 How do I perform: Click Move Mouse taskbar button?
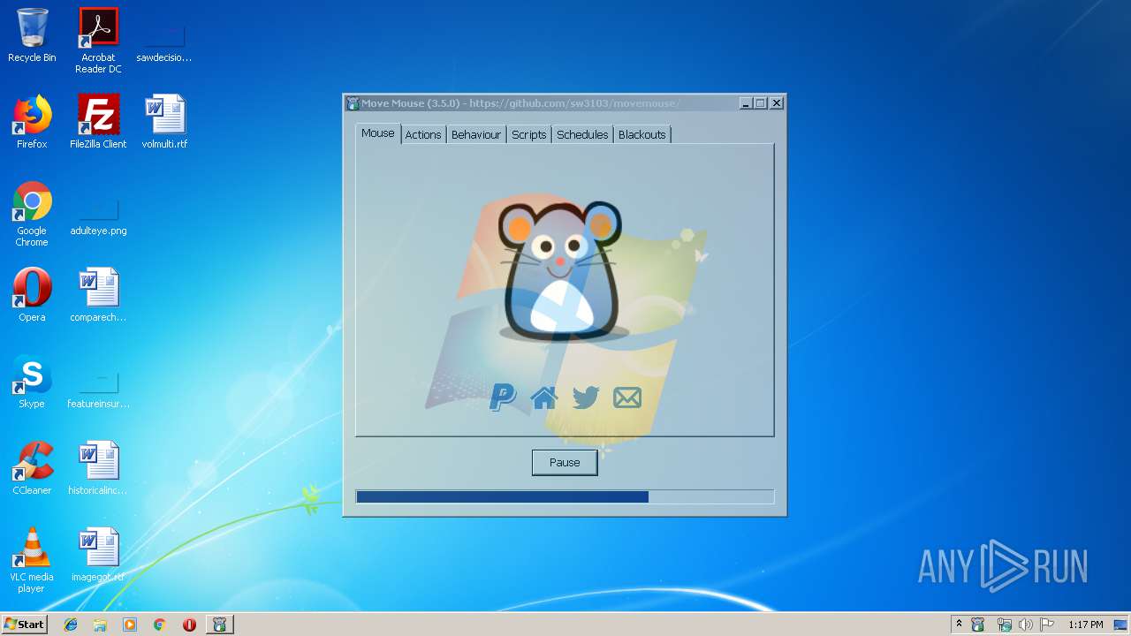[220, 625]
